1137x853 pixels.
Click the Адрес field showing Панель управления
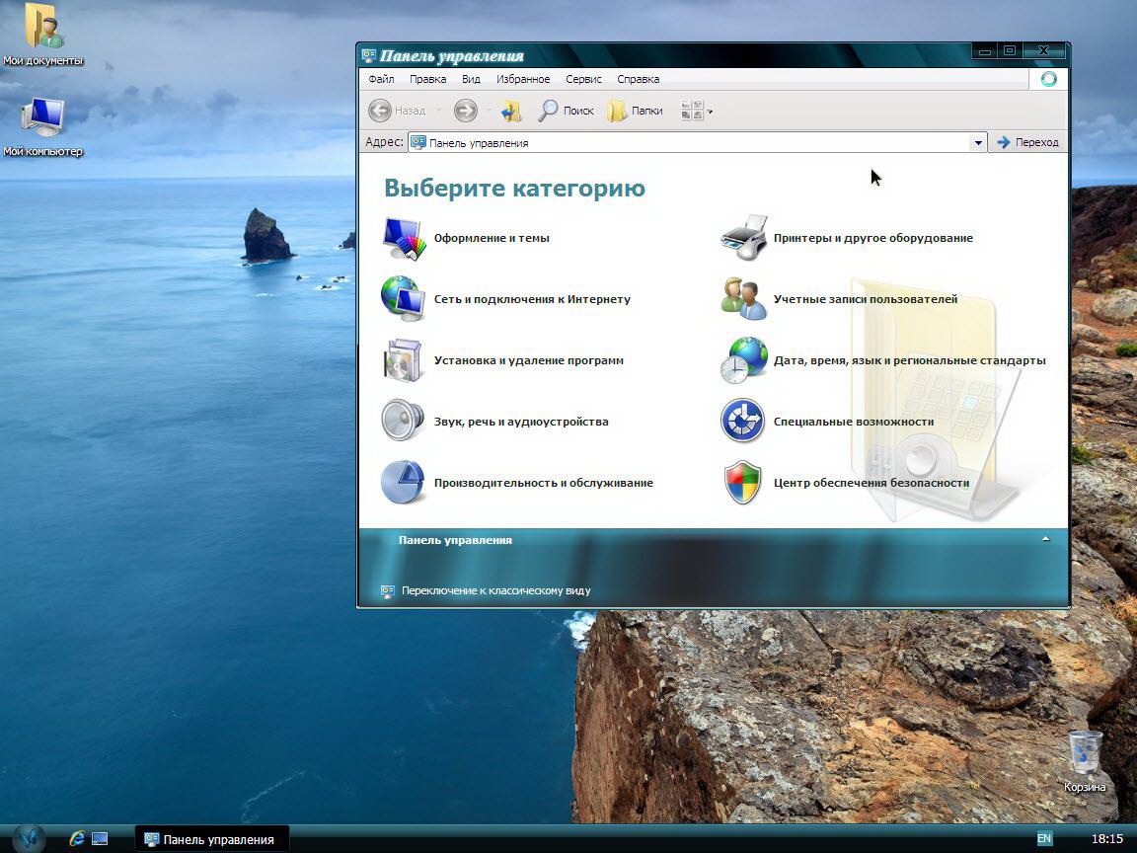click(691, 143)
